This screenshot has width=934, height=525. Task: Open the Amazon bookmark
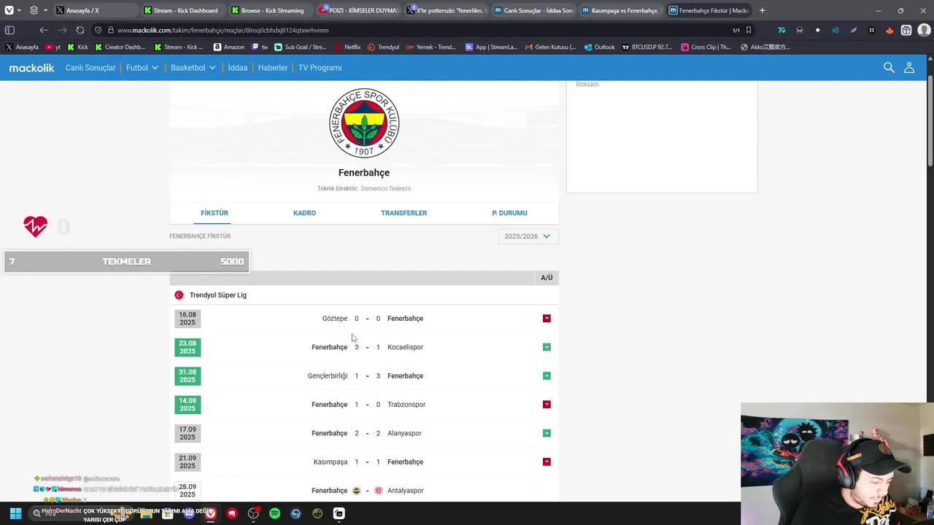(228, 47)
